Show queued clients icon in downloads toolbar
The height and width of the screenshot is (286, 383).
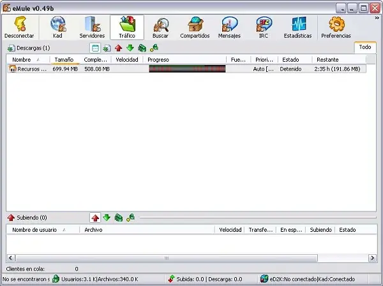[142, 48]
